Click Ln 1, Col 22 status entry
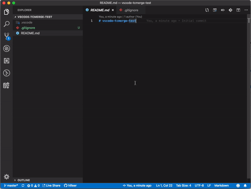This screenshot has width=251, height=189. (x=164, y=186)
